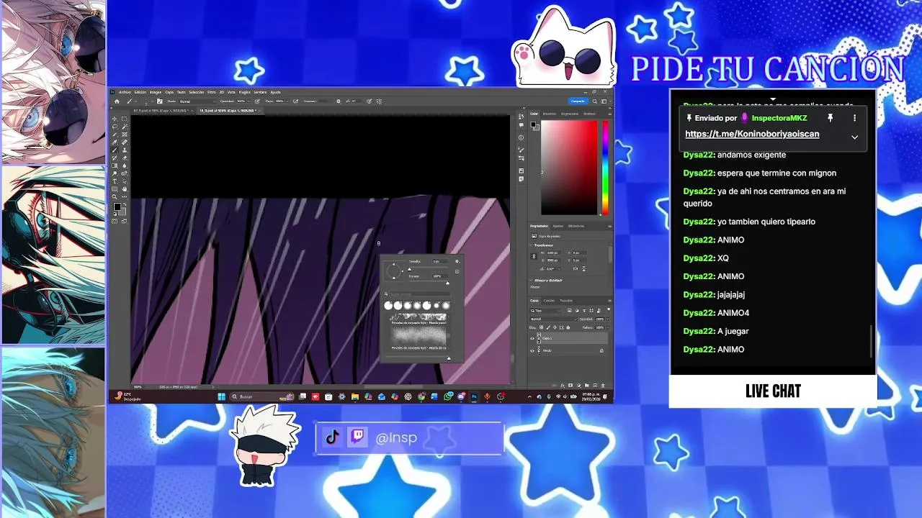This screenshot has height=518, width=922.
Task: Click the lock icon on Fondo layer
Action: [601, 351]
